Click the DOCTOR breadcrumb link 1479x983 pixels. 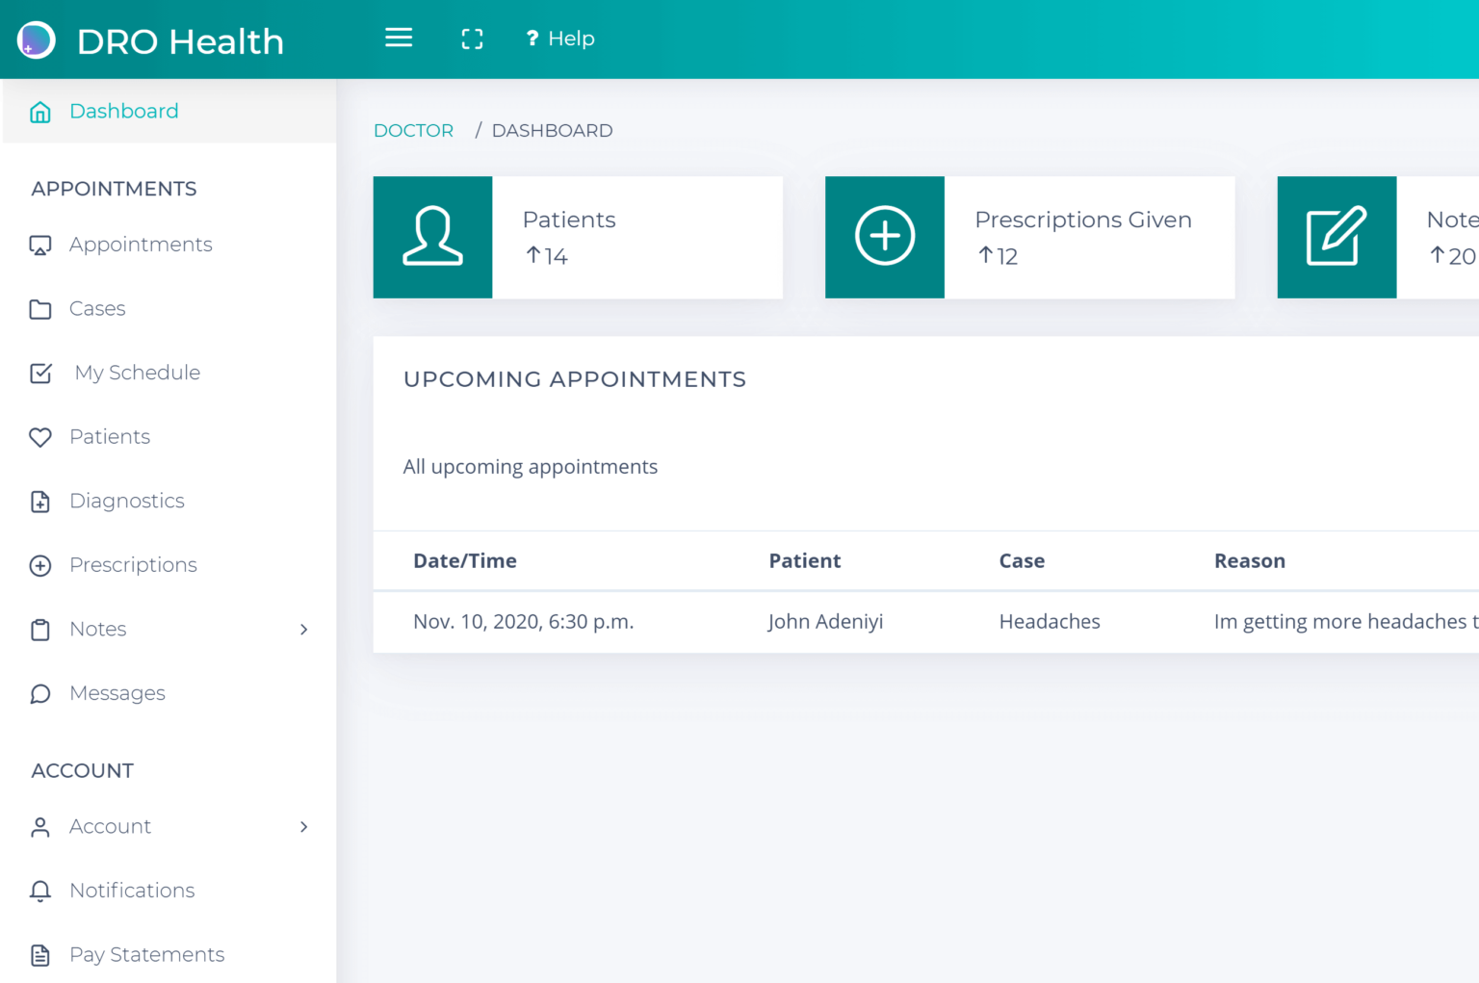[x=413, y=130]
